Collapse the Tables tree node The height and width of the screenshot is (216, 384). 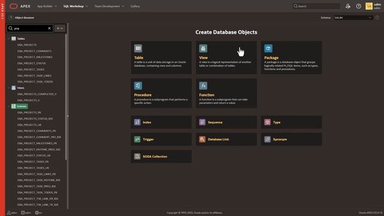[9, 38]
